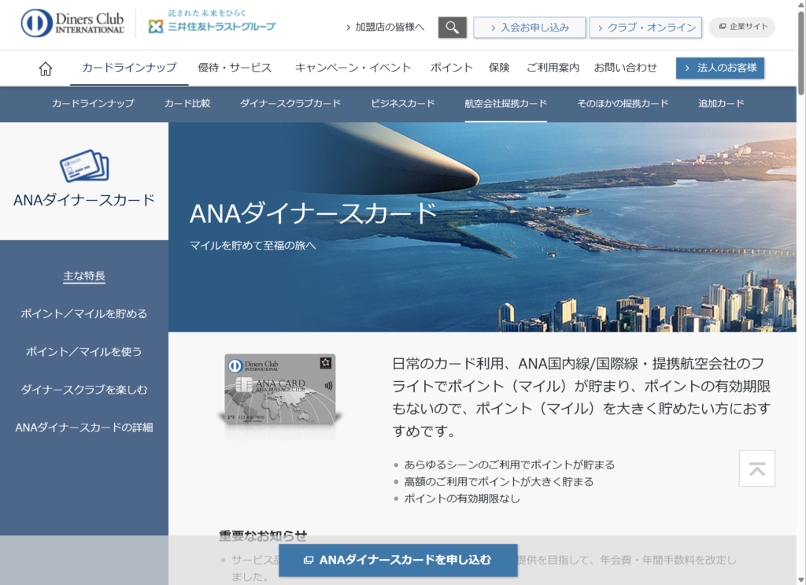Viewport: 806px width, 585px height.
Task: Jump to ANAダイナースカードの詳細 section
Action: coord(83,428)
